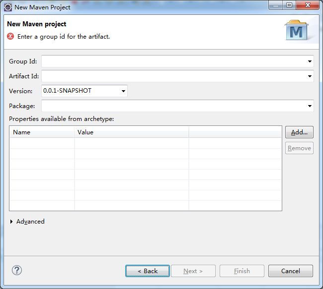
Task: Click the Name column header
Action: 42,132
